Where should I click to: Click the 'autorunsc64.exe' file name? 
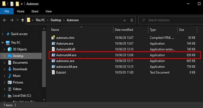tap(67, 67)
